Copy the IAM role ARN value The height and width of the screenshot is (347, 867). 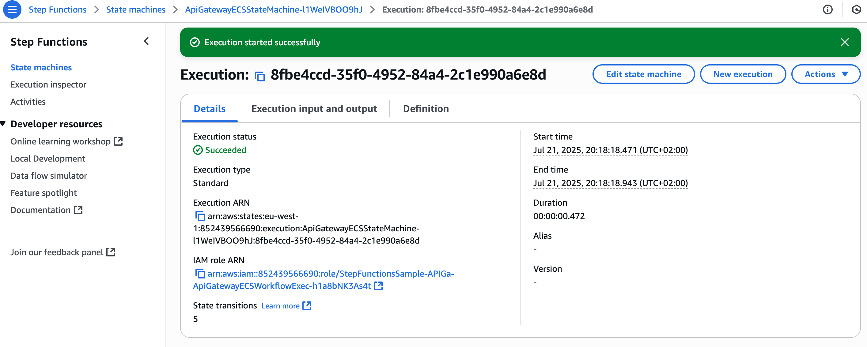click(200, 273)
